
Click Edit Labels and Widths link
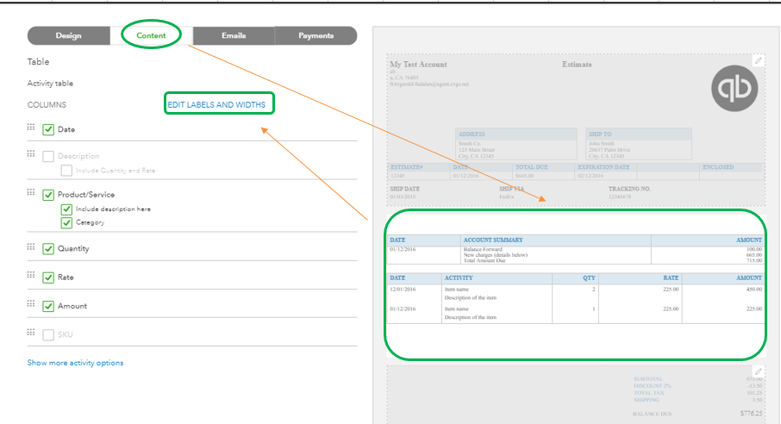[216, 104]
